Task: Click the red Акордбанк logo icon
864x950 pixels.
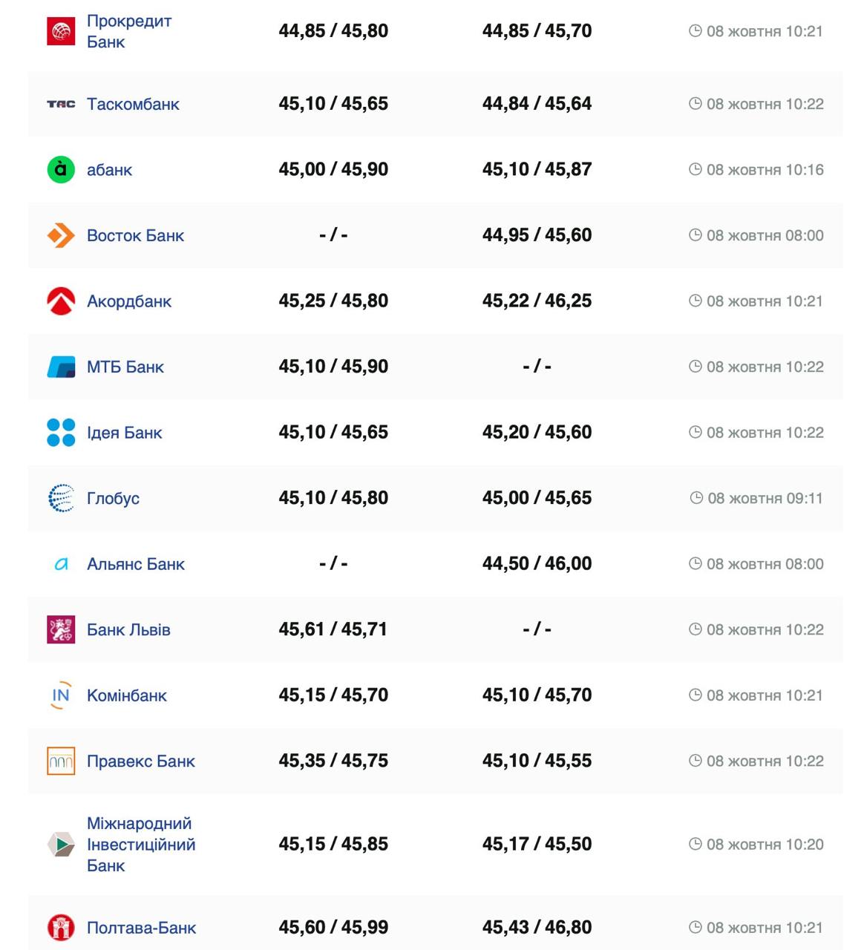Action: 61,301
